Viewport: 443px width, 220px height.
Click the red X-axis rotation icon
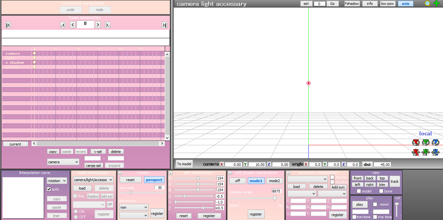point(416,142)
